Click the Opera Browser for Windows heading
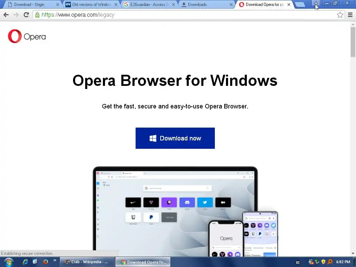This screenshot has width=356, height=267. [175, 81]
